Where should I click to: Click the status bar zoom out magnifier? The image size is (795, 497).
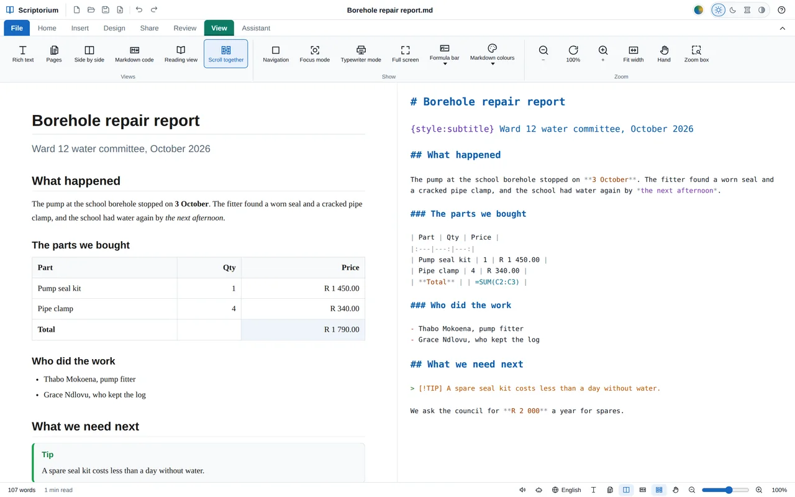(x=692, y=490)
